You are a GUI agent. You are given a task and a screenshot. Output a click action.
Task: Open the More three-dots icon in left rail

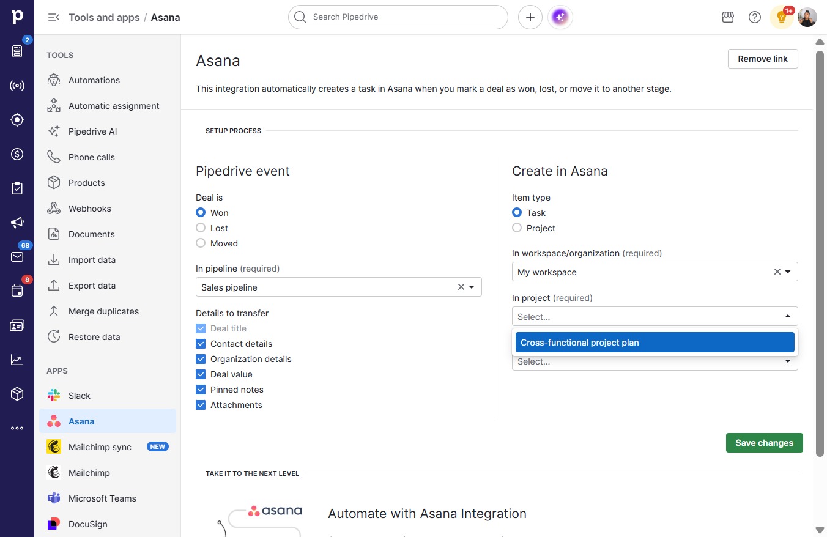pyautogui.click(x=17, y=428)
